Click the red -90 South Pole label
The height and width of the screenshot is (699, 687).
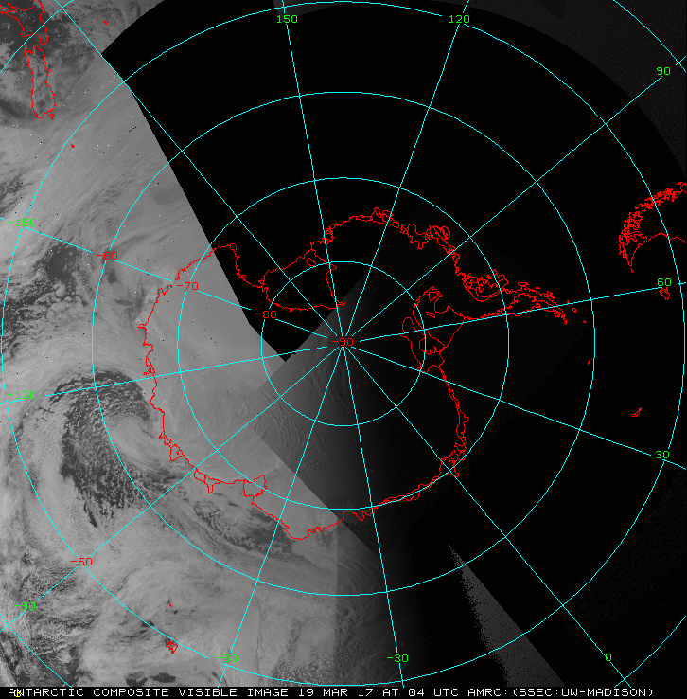(x=343, y=342)
